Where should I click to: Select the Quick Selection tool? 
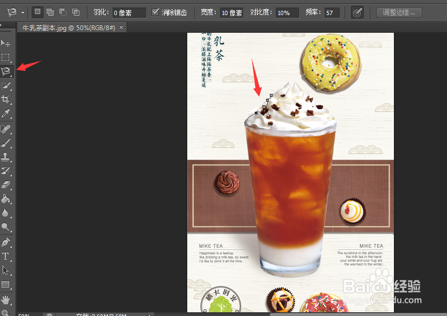pyautogui.click(x=6, y=85)
